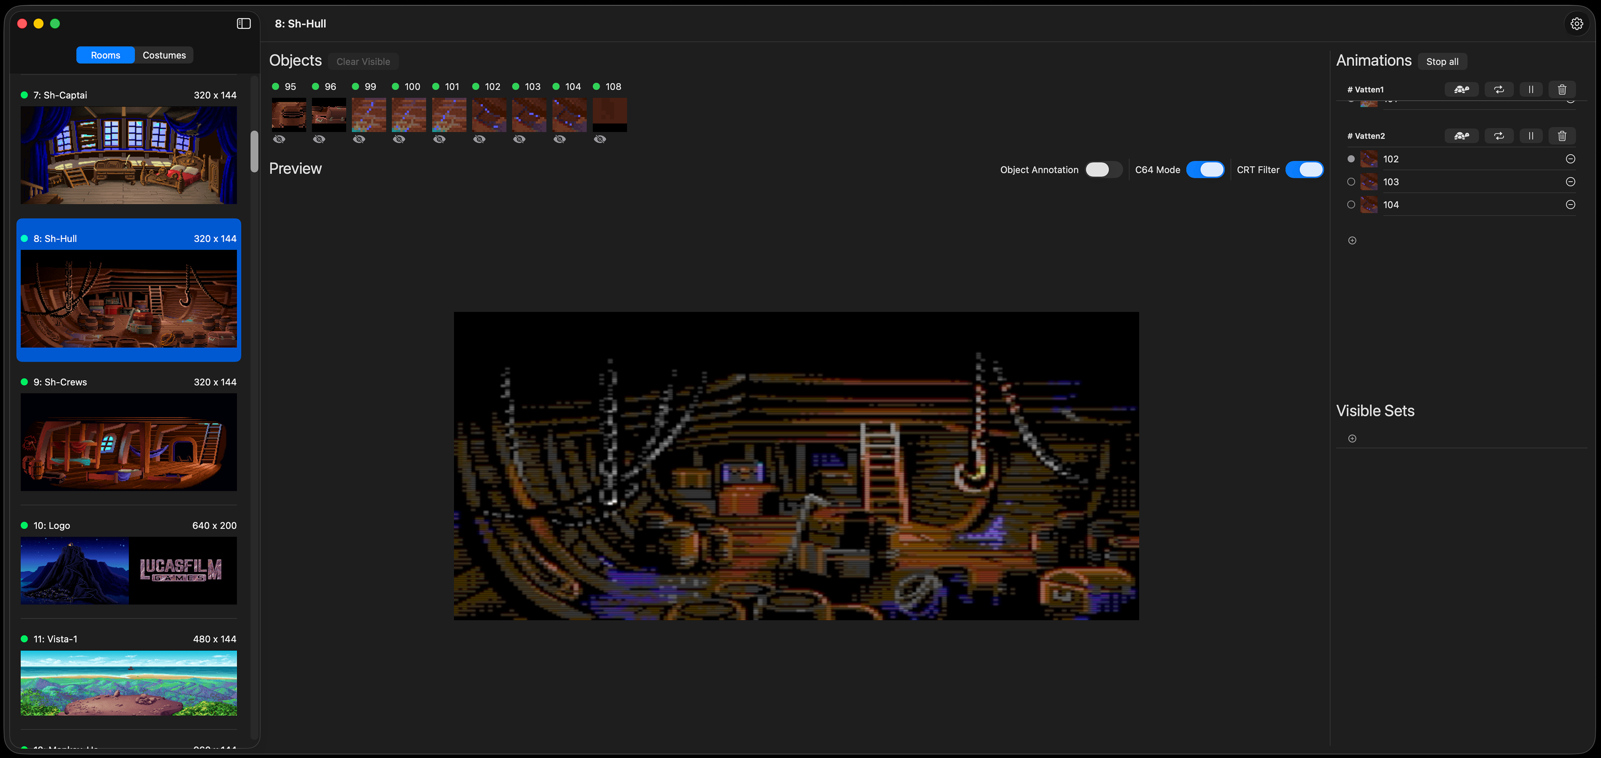Viewport: 1601px width, 758px height.
Task: Toggle loop mode for Vatten1 animation
Action: (x=1498, y=90)
